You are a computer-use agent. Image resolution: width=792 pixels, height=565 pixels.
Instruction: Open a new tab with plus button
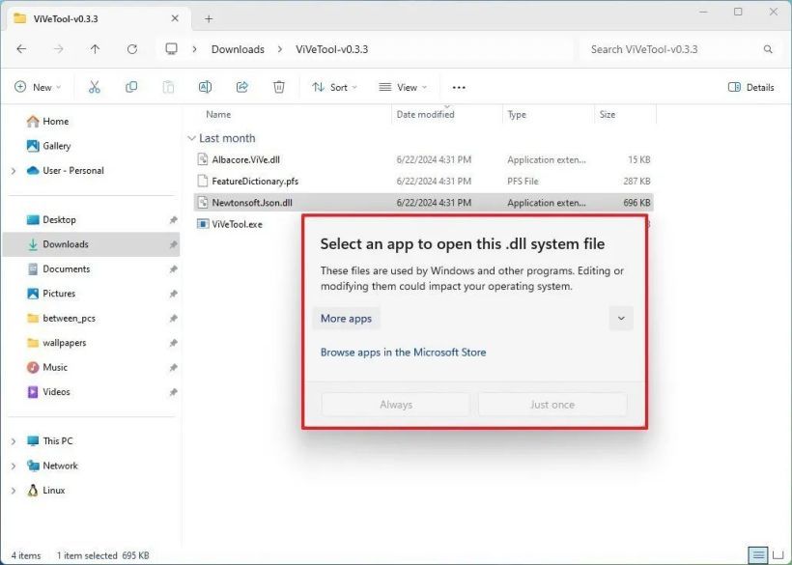pos(209,18)
